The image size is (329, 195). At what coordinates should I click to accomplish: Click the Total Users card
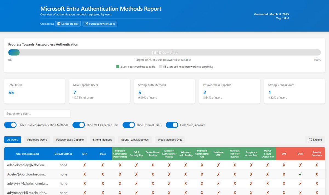(x=35, y=91)
